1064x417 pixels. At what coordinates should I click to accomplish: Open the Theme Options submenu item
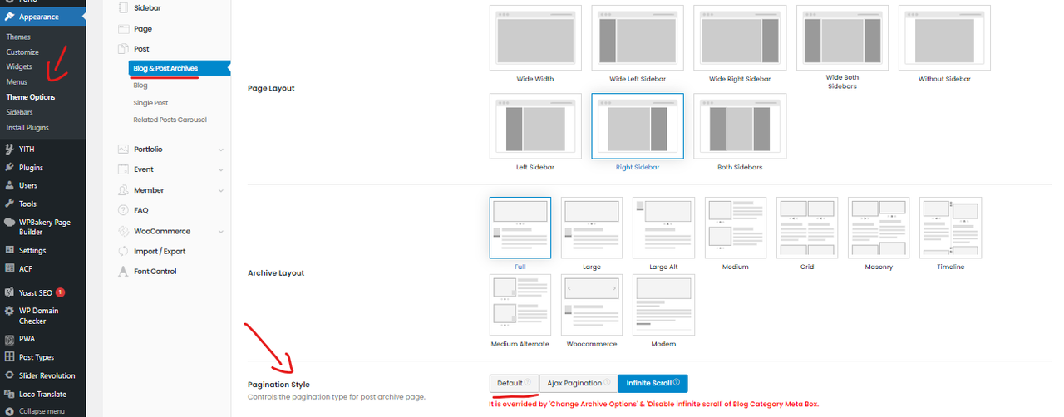click(31, 97)
